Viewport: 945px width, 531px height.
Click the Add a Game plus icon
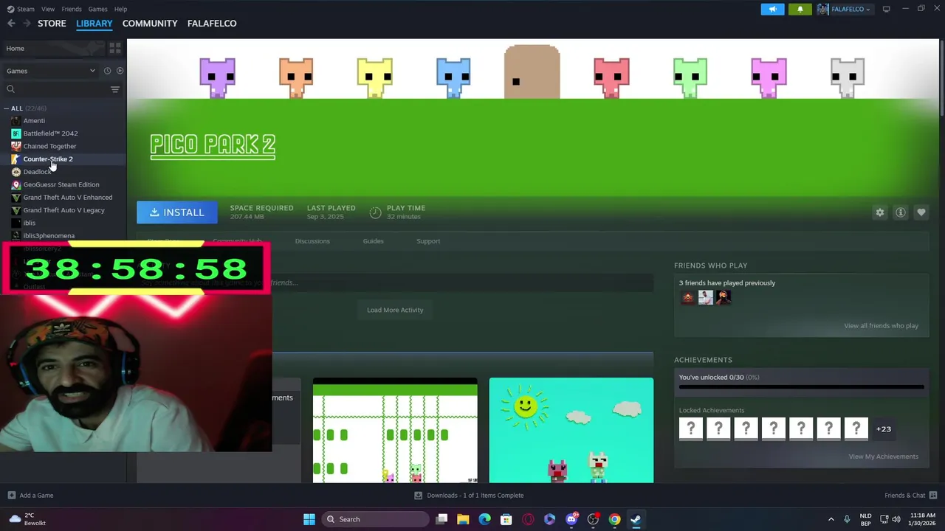(x=11, y=495)
